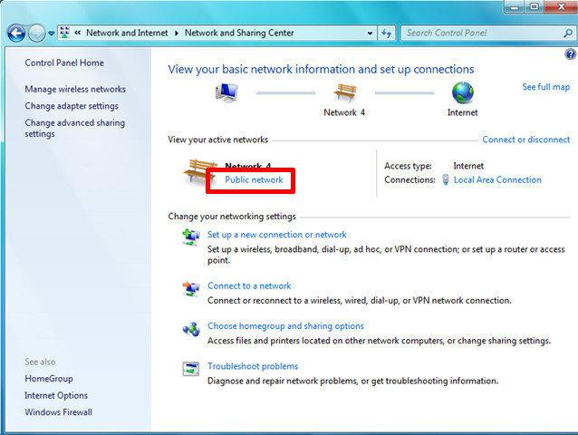Viewport: 578px width, 435px height.
Task: Open Internet Options under See also
Action: point(56,395)
